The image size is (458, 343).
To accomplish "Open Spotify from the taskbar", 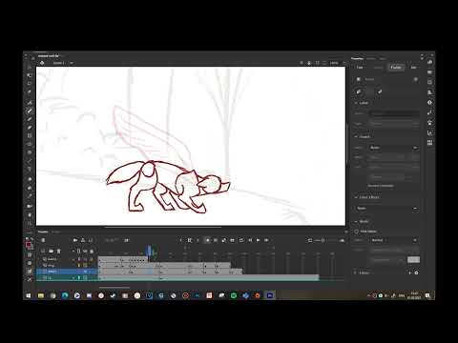I will coord(234,295).
